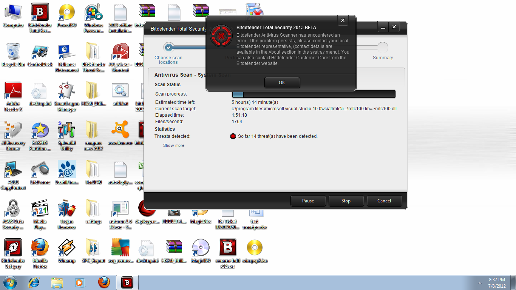Select the autodeply text file
This screenshot has width=516, height=290.
pos(120,173)
